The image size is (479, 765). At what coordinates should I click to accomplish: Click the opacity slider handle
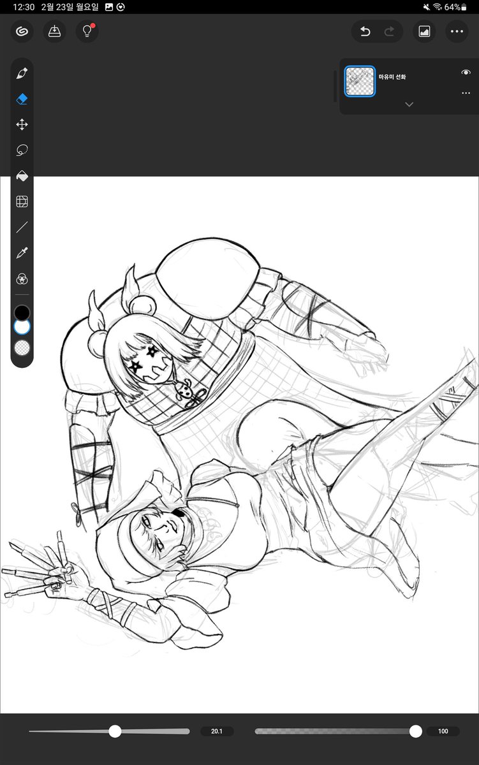point(416,731)
